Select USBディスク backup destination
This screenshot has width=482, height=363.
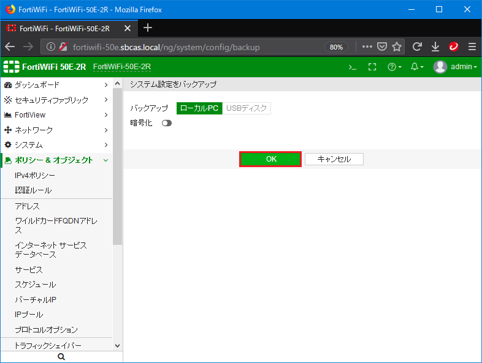click(x=247, y=108)
